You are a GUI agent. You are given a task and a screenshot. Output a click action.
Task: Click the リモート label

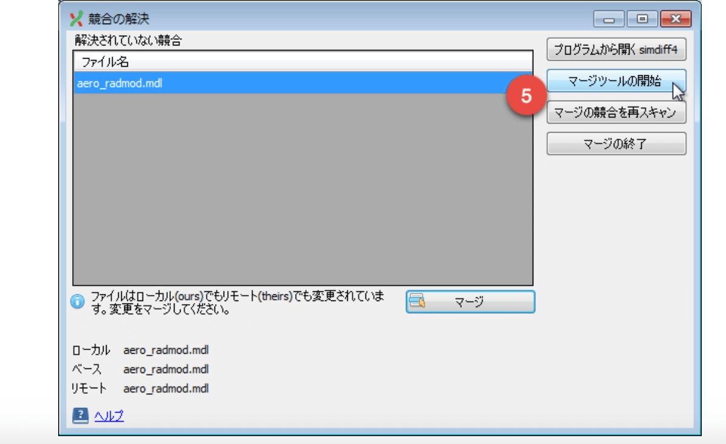coord(89,388)
